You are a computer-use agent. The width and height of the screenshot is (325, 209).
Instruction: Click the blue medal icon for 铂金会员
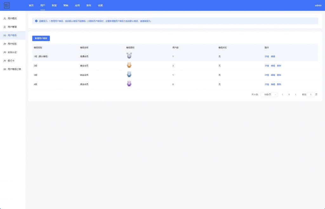129,75
